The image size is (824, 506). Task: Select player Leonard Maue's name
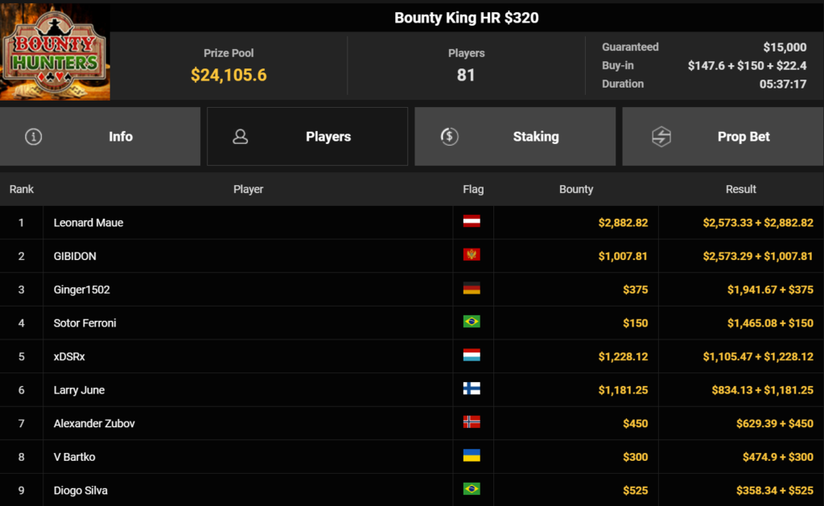click(x=89, y=223)
